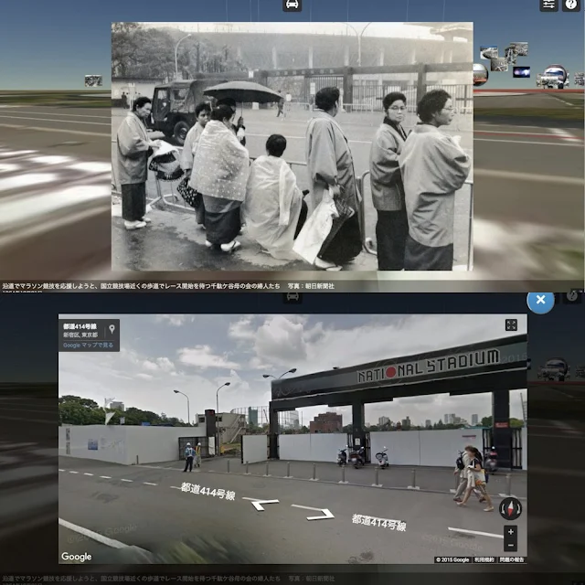Click the Street View compass
This screenshot has height=585, width=585.
coord(510,508)
